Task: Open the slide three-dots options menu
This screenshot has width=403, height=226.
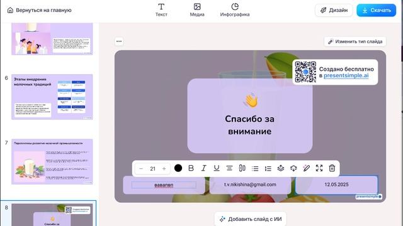Action: [119, 41]
